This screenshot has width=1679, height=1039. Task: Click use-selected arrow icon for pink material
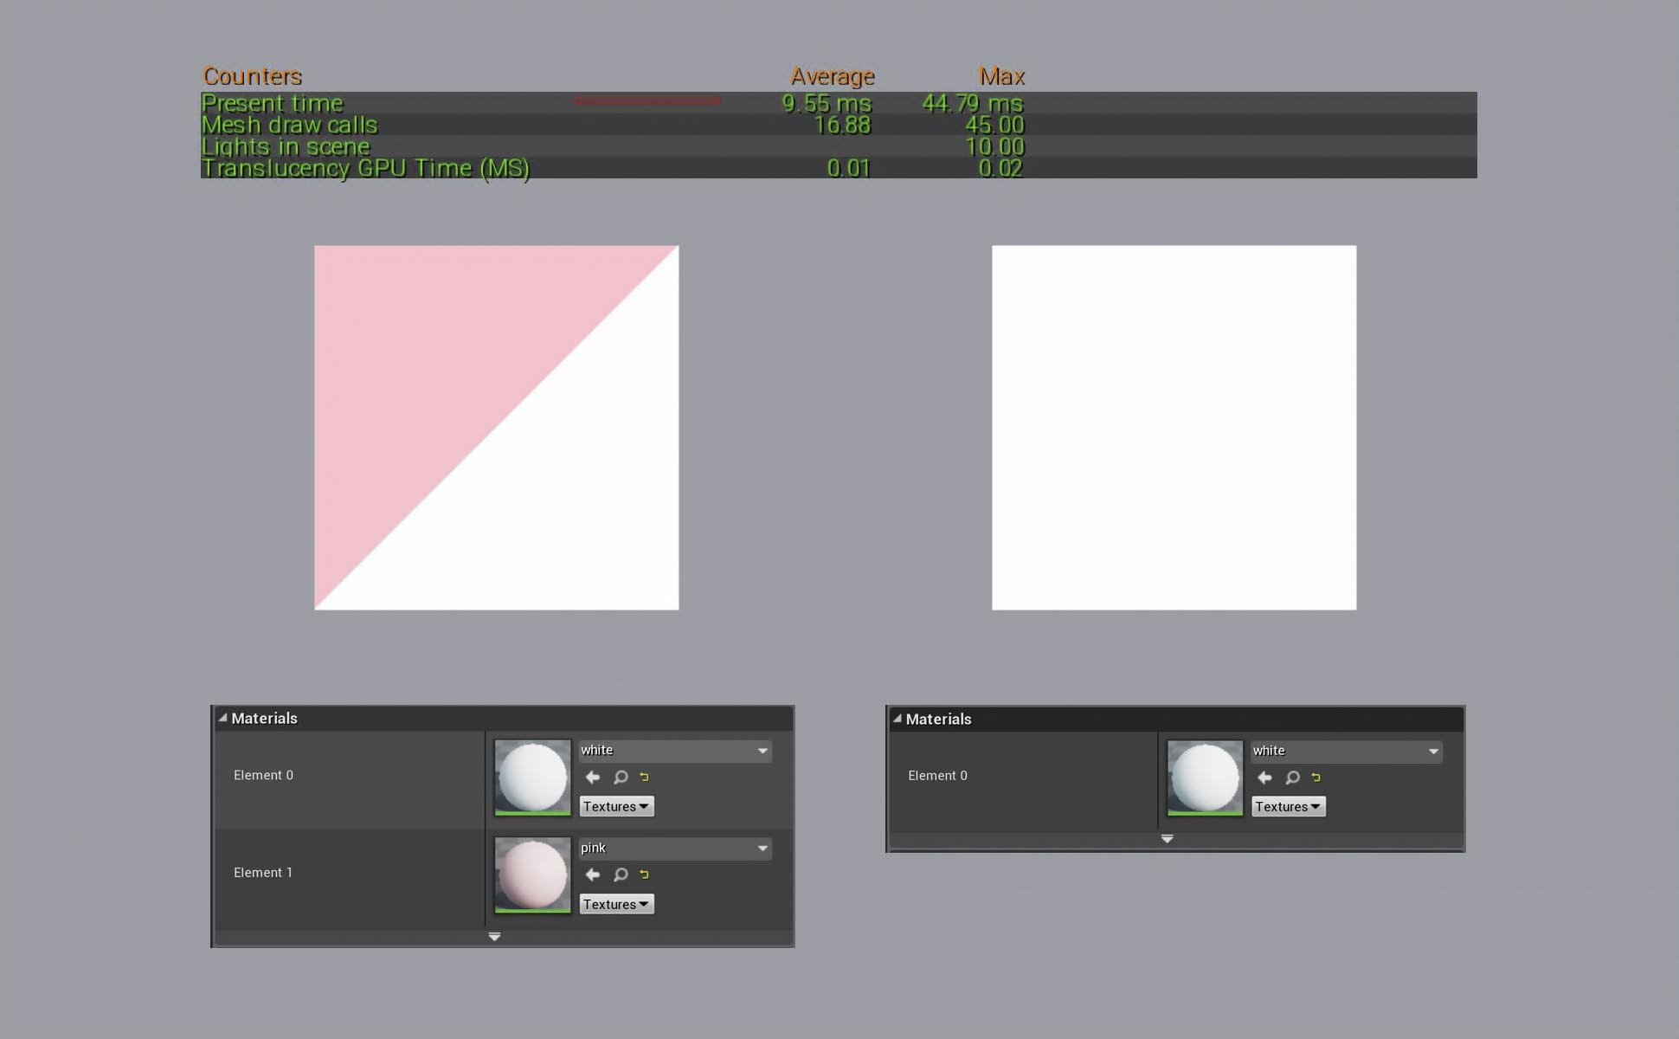tap(593, 875)
